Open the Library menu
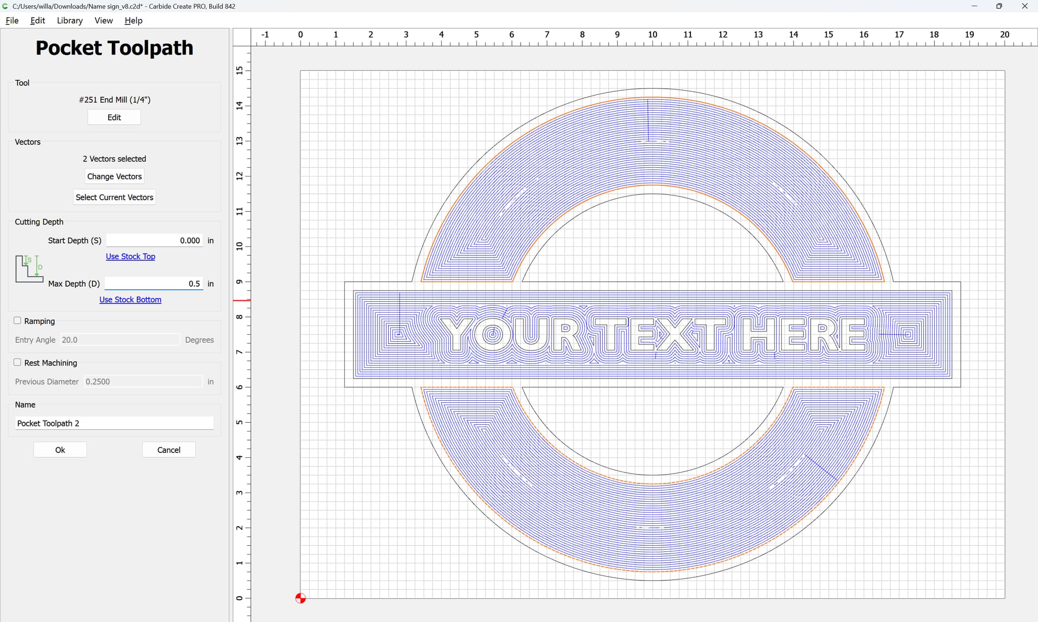The width and height of the screenshot is (1038, 622). 70,21
